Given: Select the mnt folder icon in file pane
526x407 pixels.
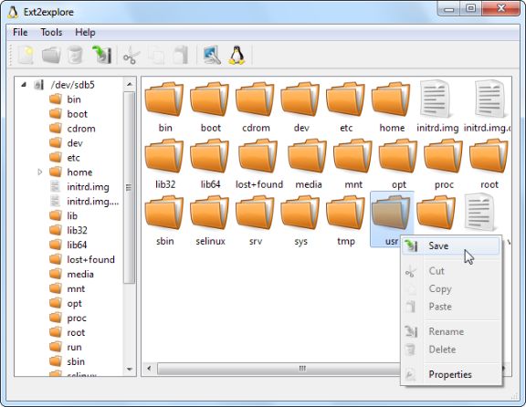Looking at the screenshot, I should tap(353, 156).
